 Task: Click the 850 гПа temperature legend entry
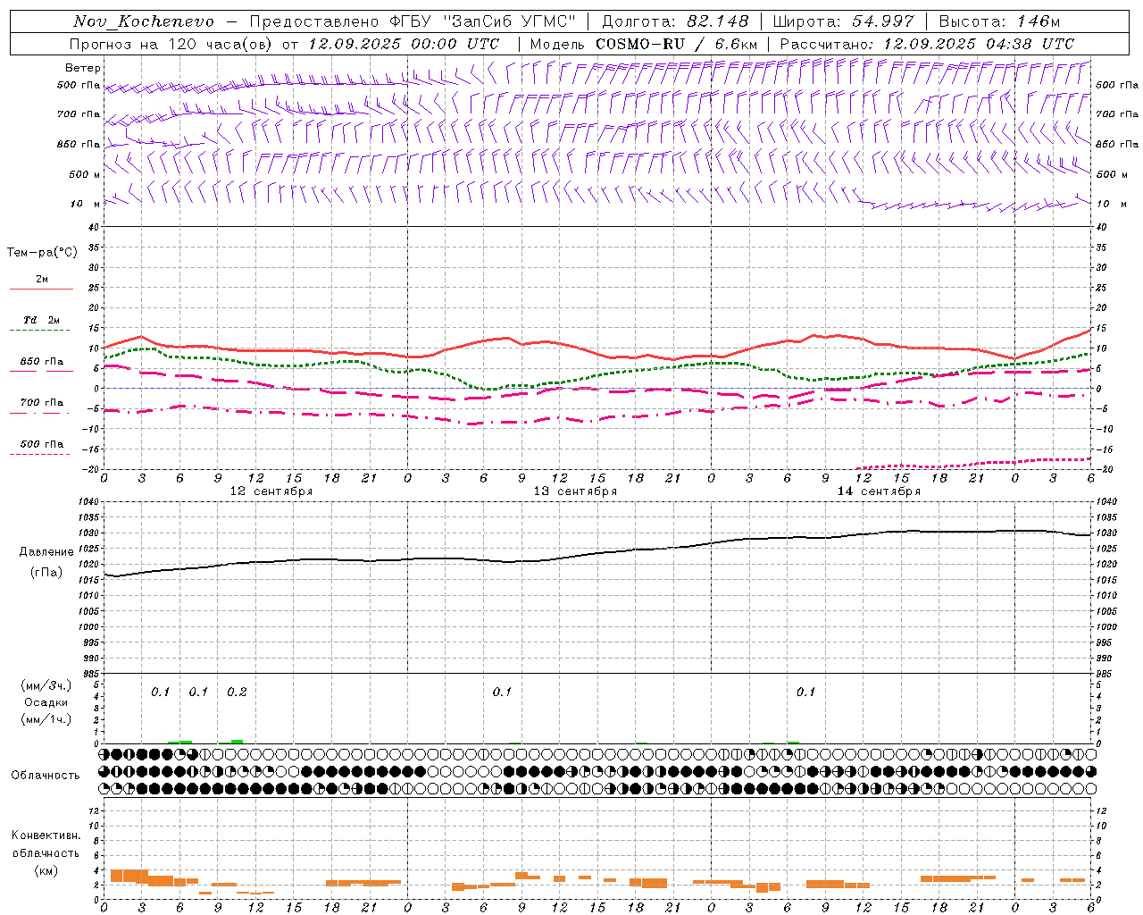click(42, 361)
